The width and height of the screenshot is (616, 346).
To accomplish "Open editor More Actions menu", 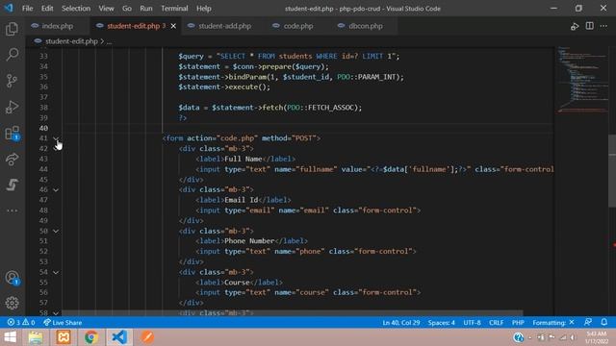I will (x=603, y=26).
